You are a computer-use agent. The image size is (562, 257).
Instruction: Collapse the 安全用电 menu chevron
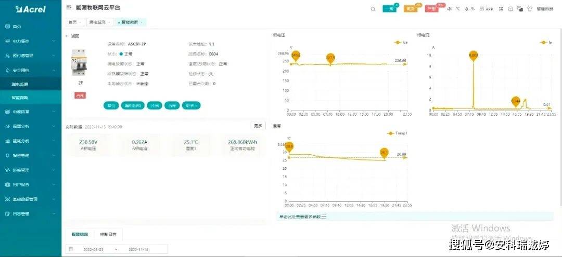pos(54,71)
